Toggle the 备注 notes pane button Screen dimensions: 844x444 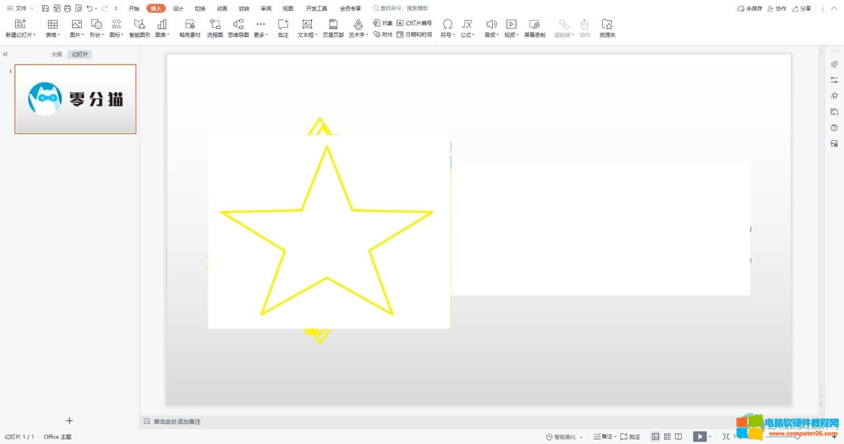click(603, 437)
